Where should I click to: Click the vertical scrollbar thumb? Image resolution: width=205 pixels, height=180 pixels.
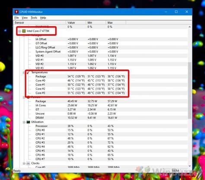(190, 90)
